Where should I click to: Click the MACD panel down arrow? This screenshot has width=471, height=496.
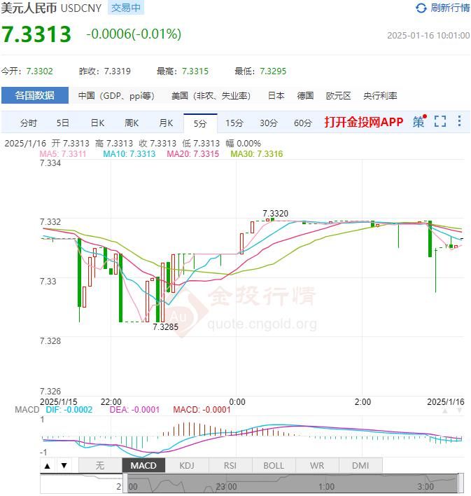tap(458, 410)
